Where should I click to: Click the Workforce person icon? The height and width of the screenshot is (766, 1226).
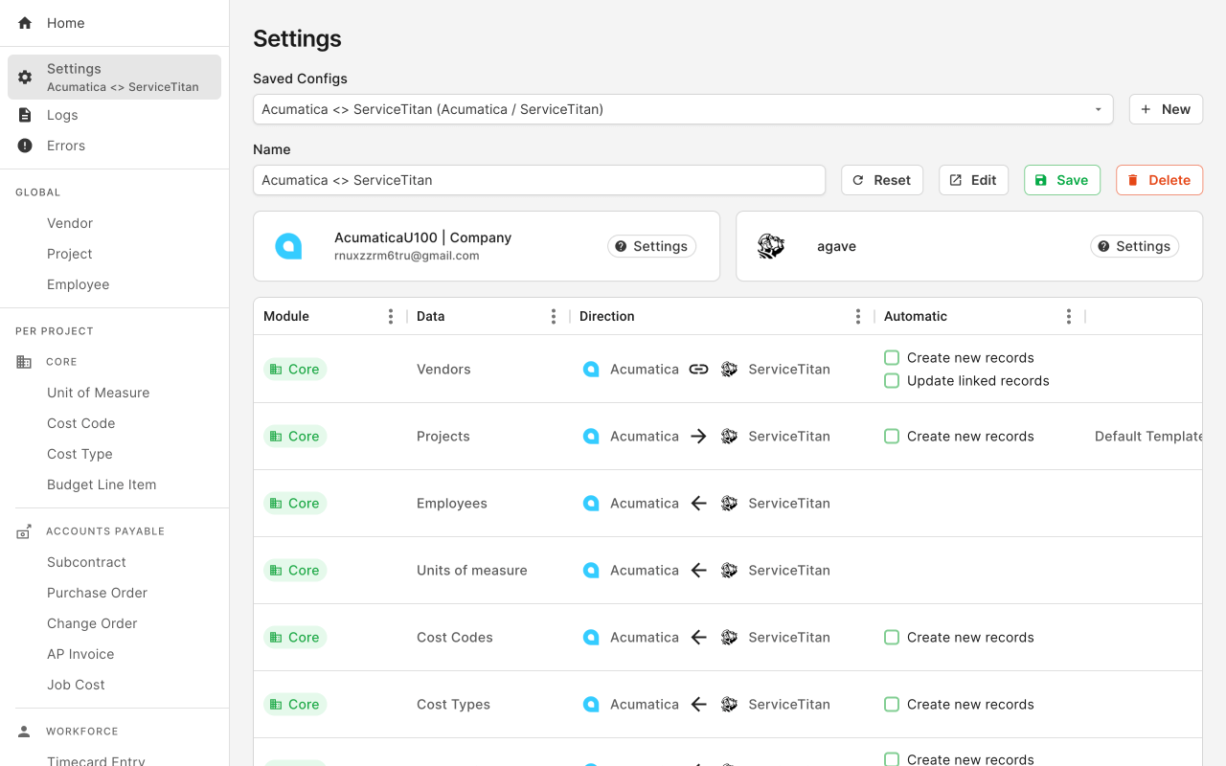coord(24,732)
